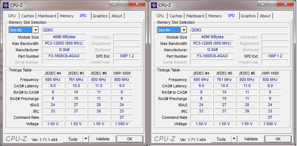This screenshot has height=146, width=297.
Task: Minimize the right CPU-Z window
Action: coord(263,4)
